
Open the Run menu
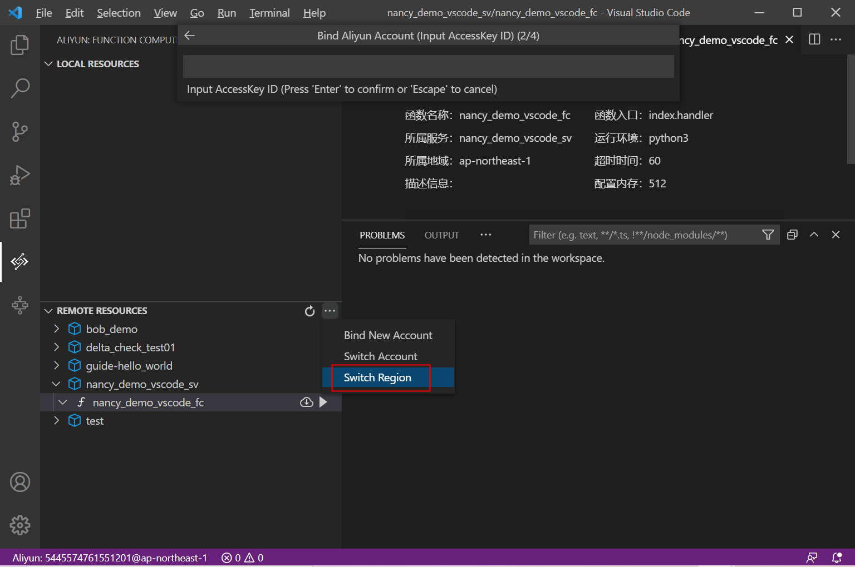point(227,13)
